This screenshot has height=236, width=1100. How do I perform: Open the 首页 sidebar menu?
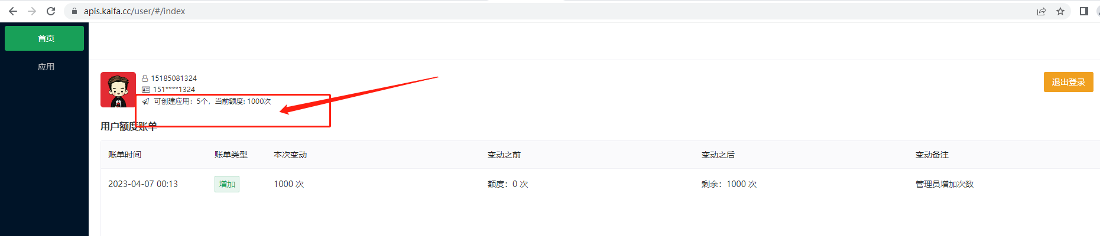point(44,38)
